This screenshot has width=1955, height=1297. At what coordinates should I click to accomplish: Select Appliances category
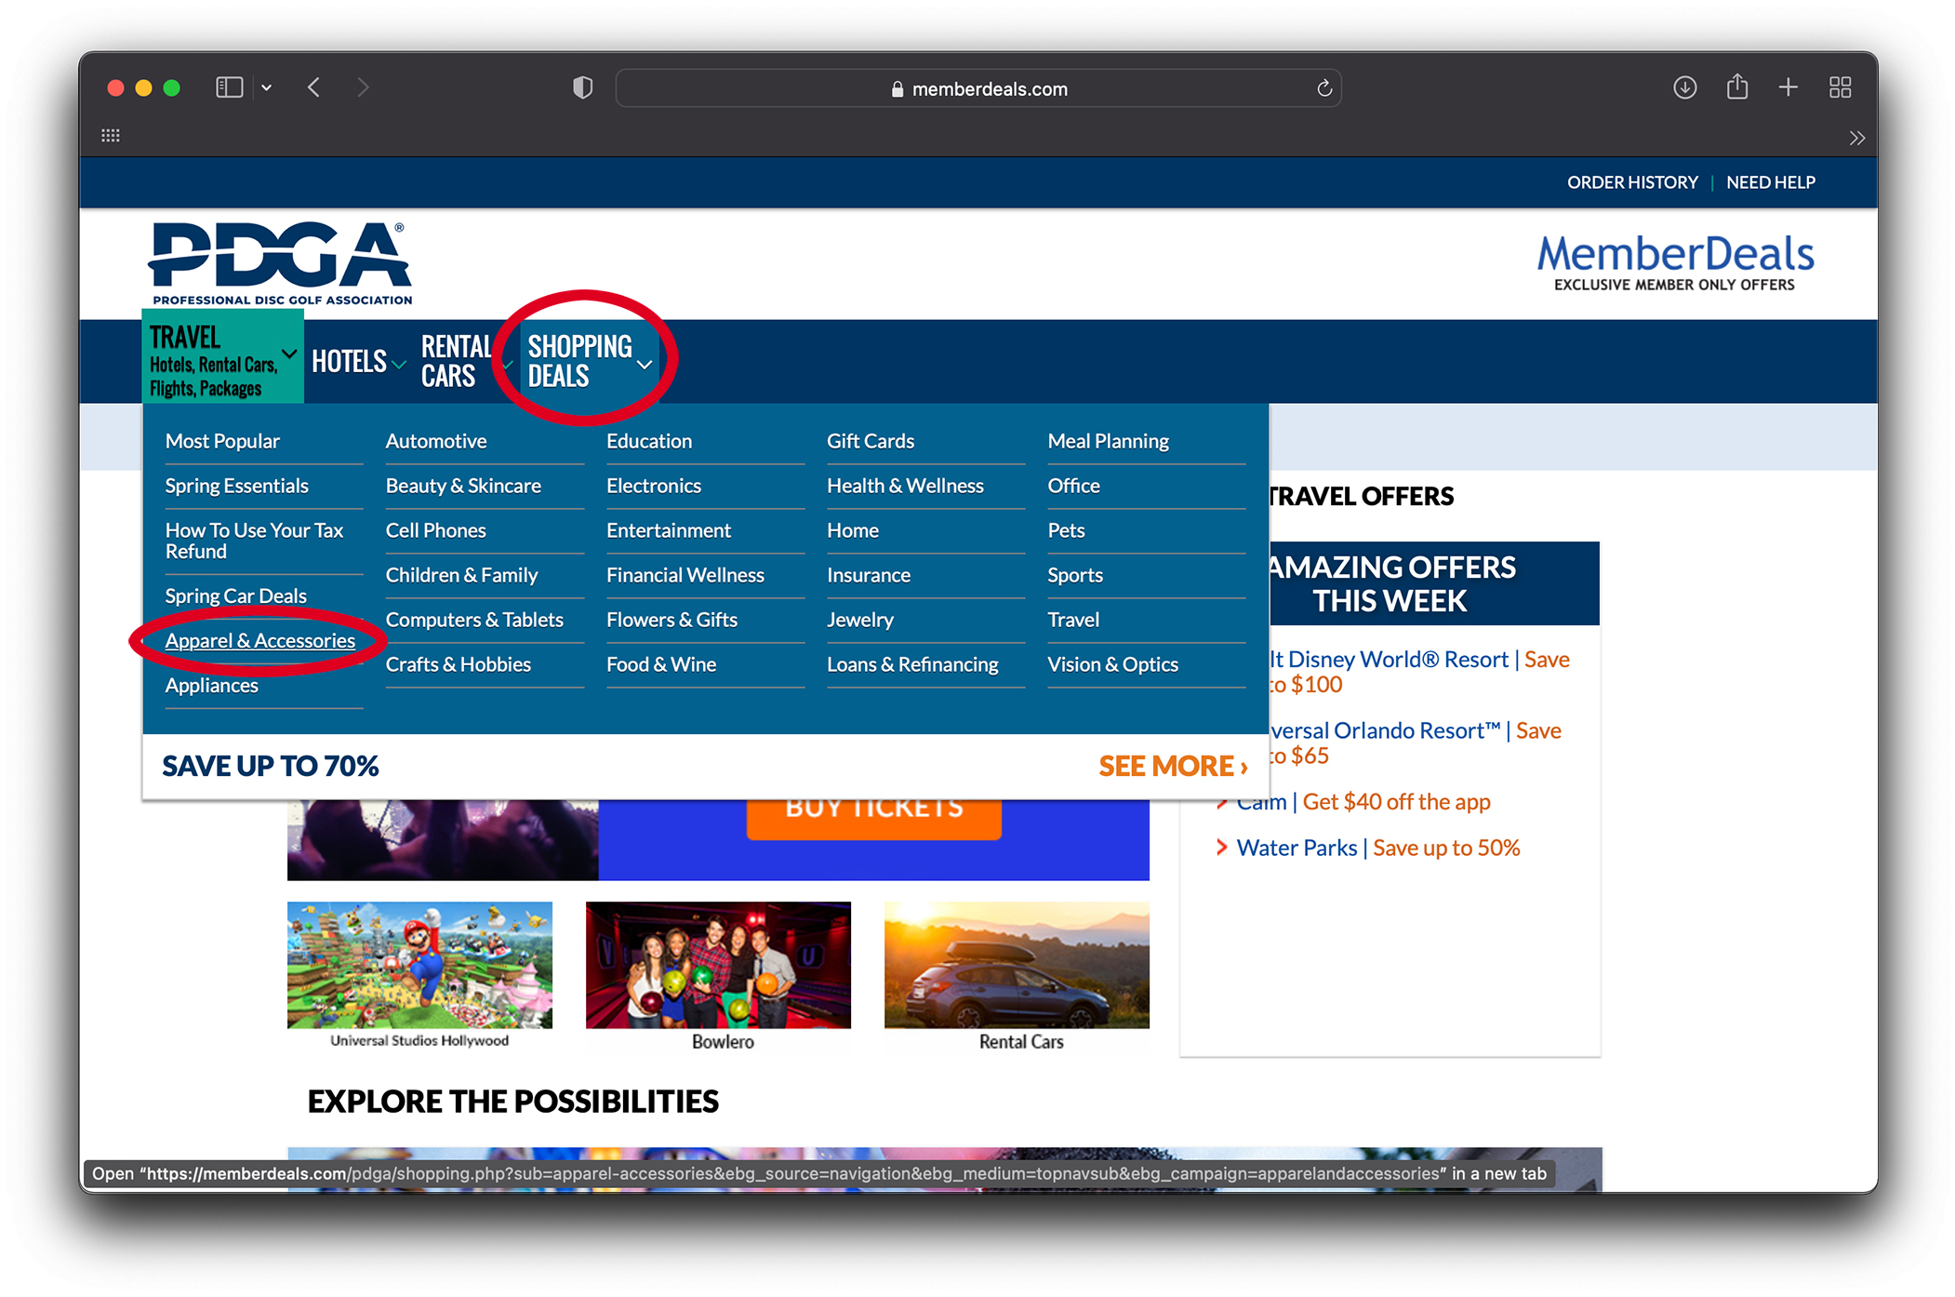[211, 685]
